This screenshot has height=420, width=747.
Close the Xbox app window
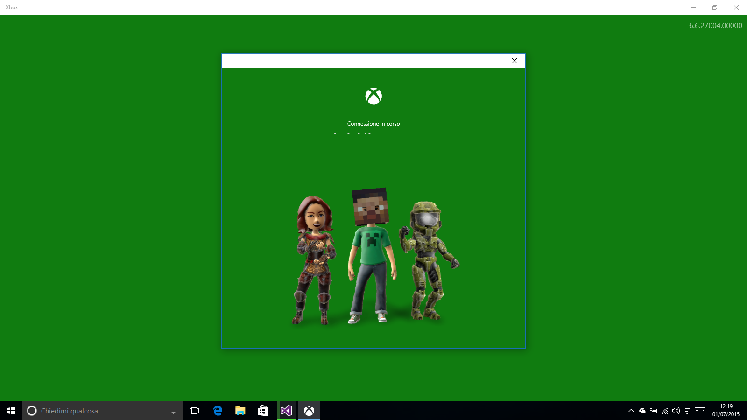click(736, 7)
